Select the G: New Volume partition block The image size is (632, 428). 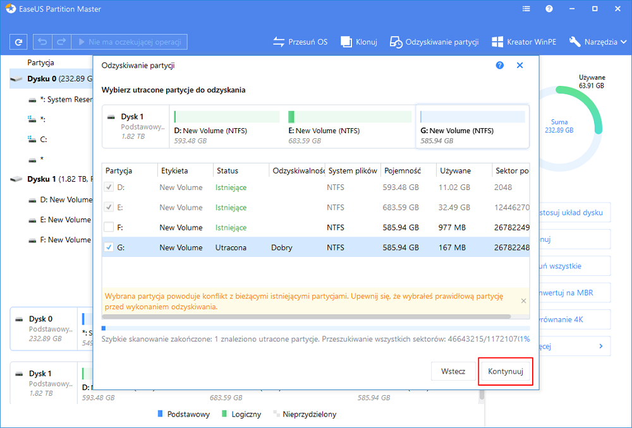tap(472, 127)
